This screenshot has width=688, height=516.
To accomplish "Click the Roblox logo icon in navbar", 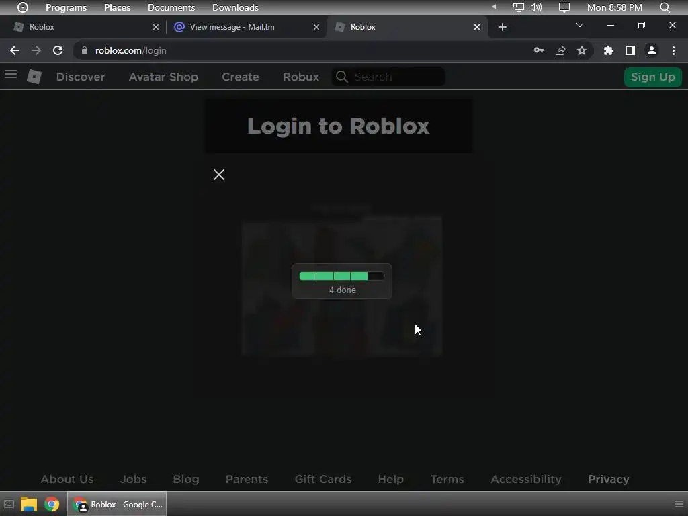I will pos(34,77).
